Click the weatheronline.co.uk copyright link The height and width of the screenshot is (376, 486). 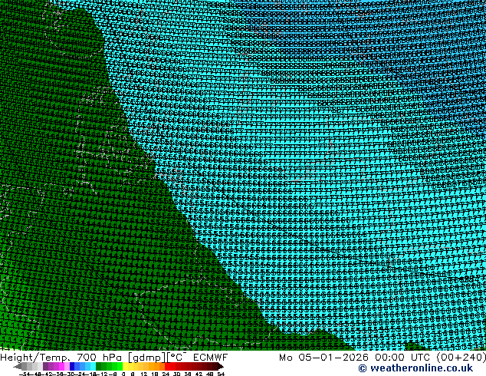click(x=415, y=368)
